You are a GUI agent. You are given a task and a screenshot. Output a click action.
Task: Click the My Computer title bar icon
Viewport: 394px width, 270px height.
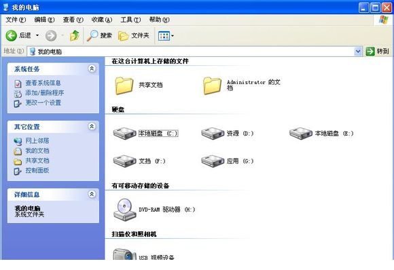pos(6,7)
